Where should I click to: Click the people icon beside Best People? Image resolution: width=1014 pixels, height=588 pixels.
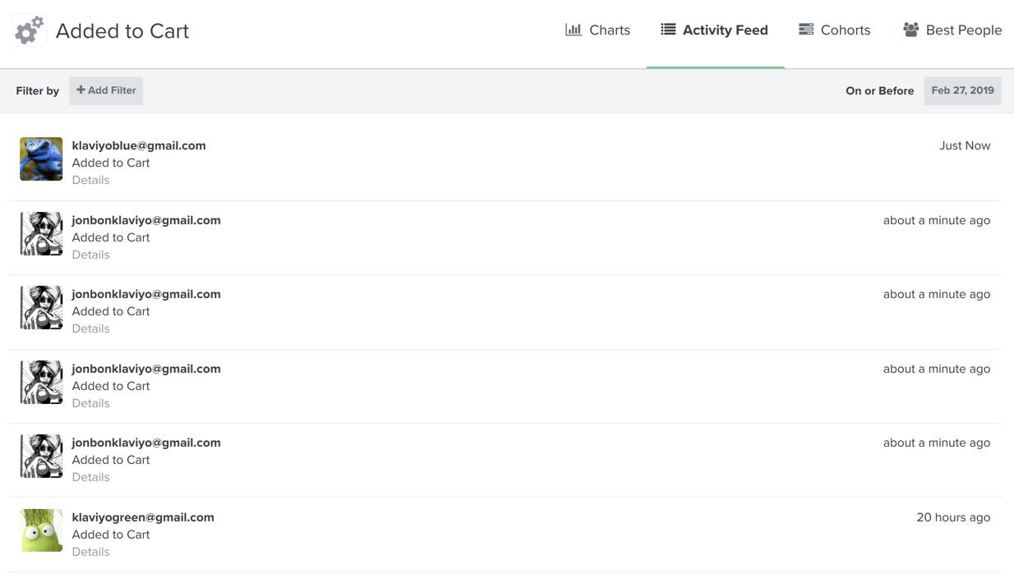910,29
